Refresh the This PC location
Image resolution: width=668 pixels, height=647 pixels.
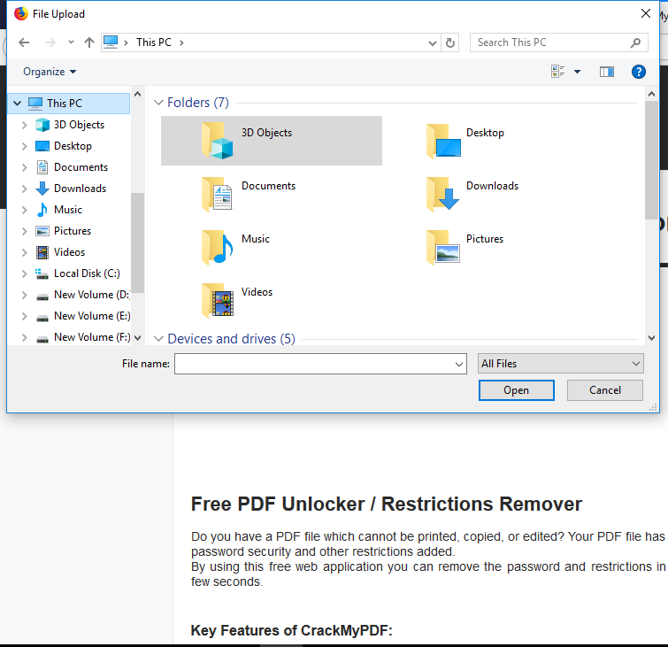(449, 42)
